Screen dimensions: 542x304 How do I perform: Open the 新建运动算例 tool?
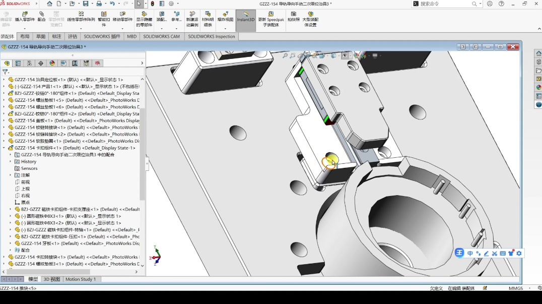point(192,19)
